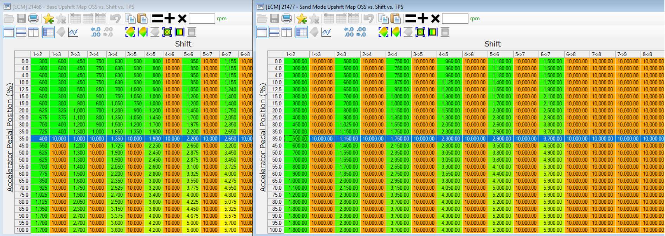Open Sand Mode title bar window icon
This screenshot has width=665, height=236.
tap(260, 6)
